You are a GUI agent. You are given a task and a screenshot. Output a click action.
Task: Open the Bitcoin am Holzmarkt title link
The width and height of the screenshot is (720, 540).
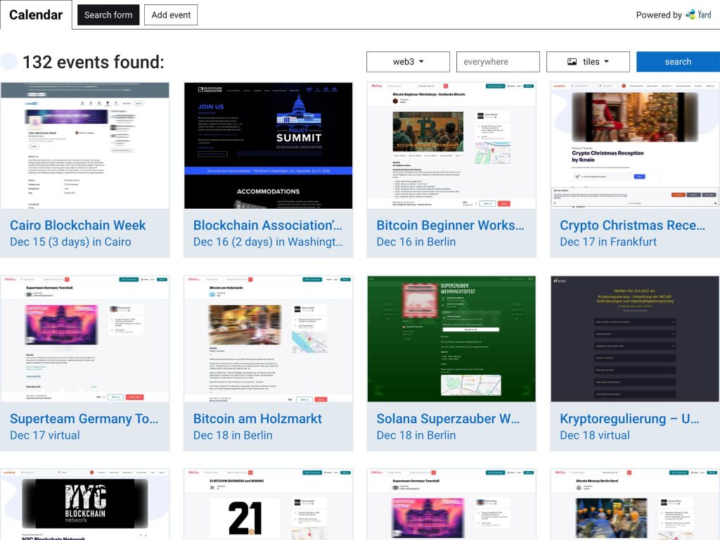(x=257, y=418)
